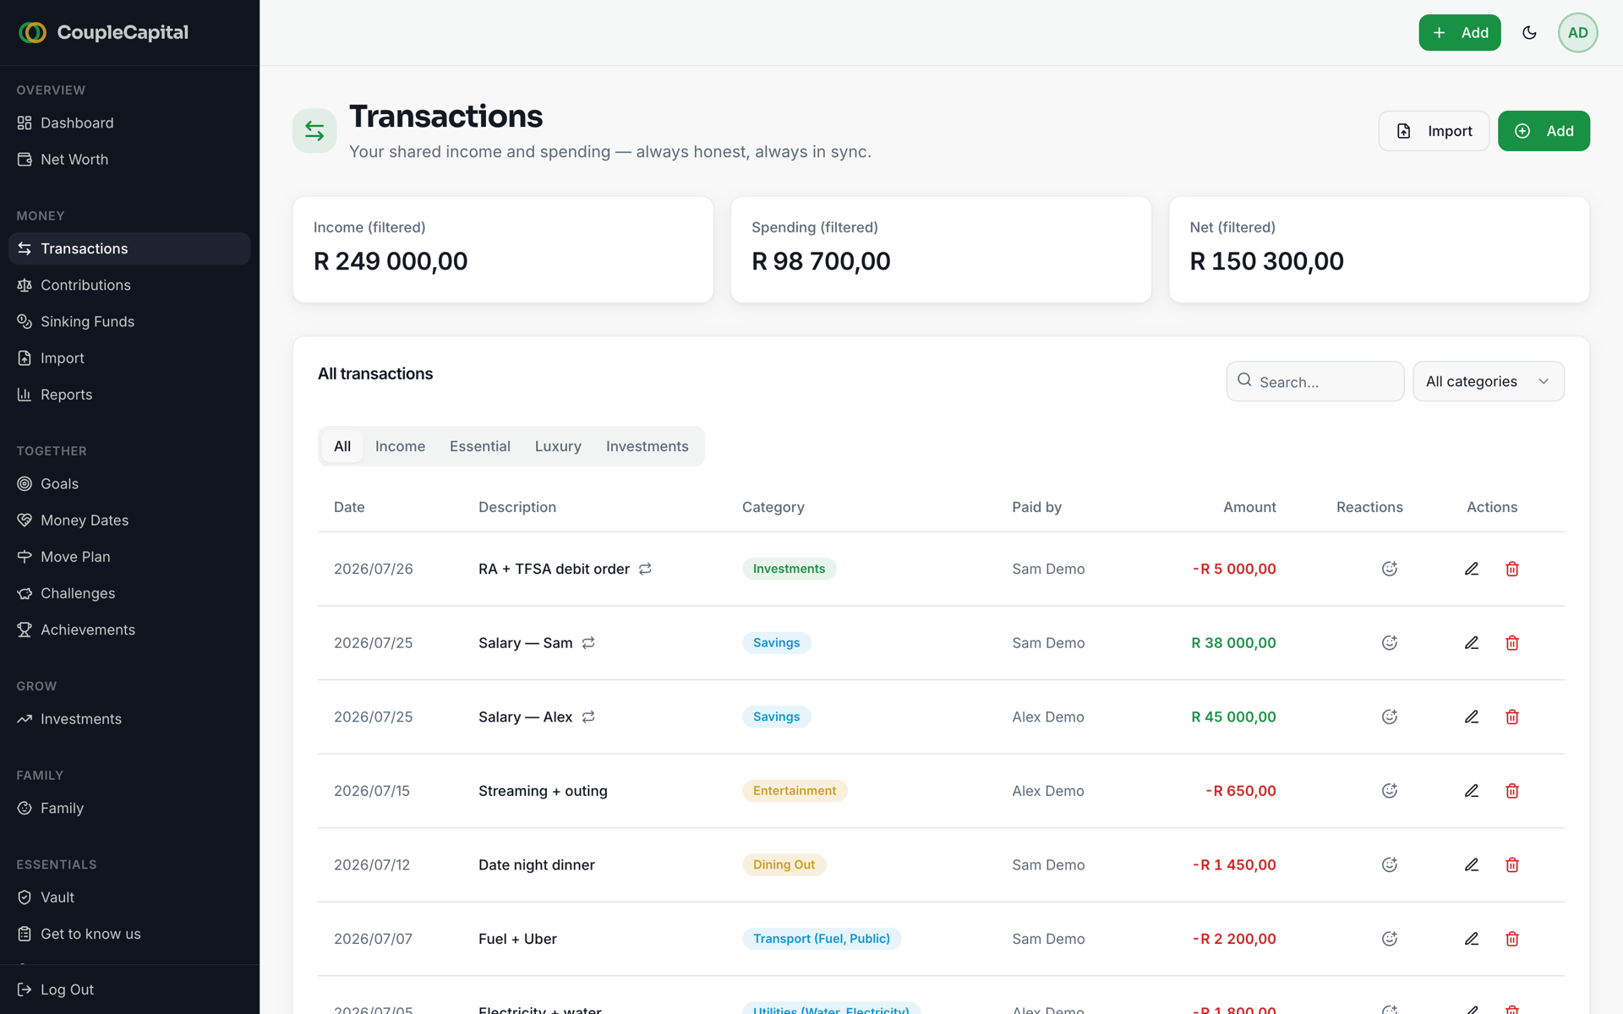The width and height of the screenshot is (1623, 1014).
Task: Select the Essential filter tab
Action: tap(479, 446)
